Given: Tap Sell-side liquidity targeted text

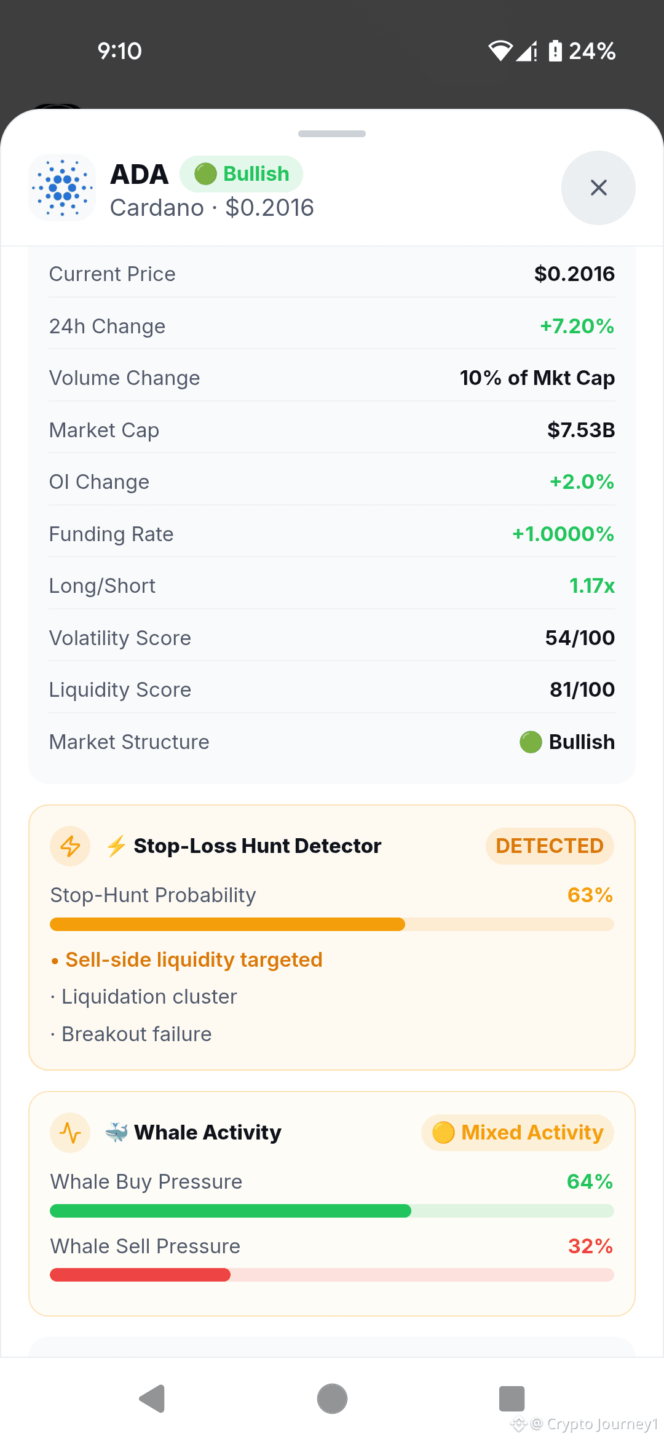Looking at the screenshot, I should coord(194,960).
